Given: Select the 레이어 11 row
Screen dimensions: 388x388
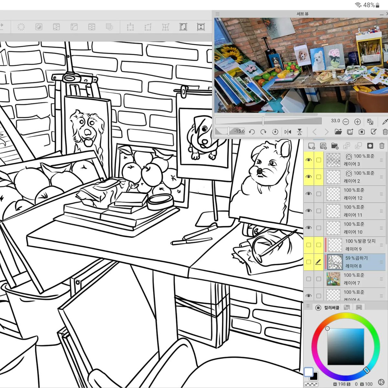Looking at the screenshot, I should click(345, 211).
